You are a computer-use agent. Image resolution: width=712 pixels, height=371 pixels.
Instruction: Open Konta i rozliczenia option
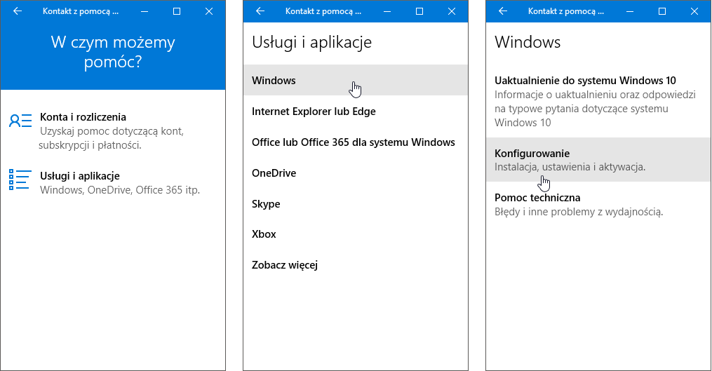[113, 130]
